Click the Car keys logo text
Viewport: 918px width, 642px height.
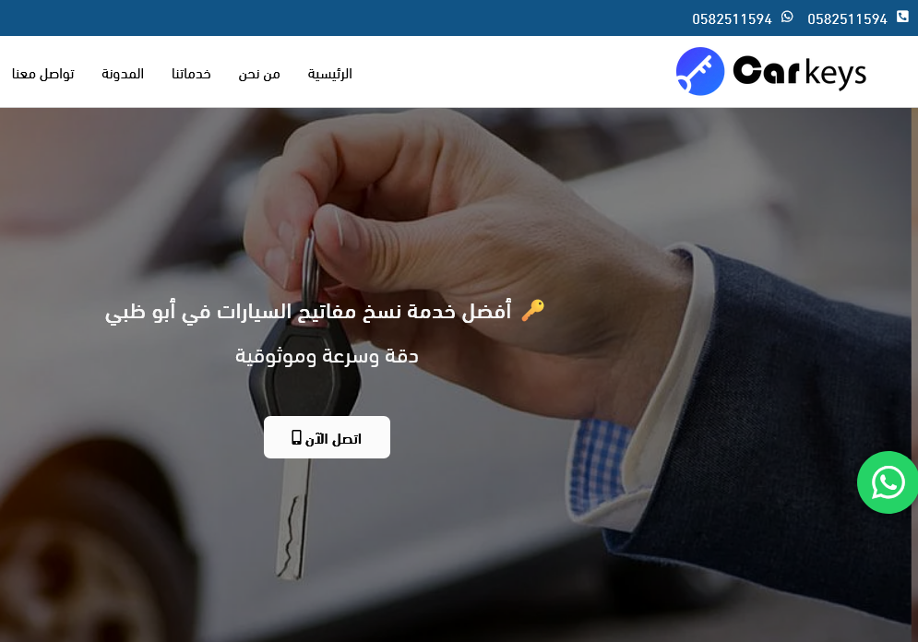[799, 71]
